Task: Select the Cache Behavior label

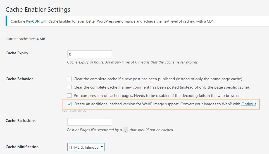Action: click(19, 79)
